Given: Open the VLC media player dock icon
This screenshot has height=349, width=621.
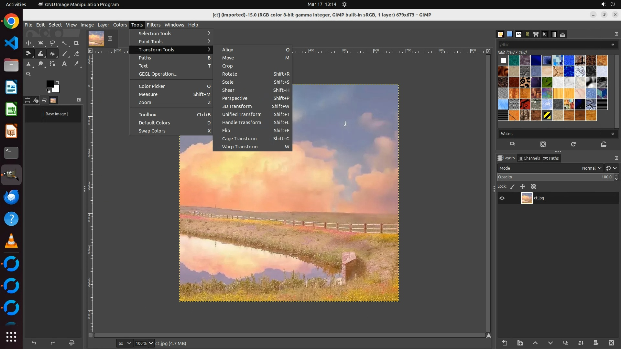Looking at the screenshot, I should click(11, 241).
